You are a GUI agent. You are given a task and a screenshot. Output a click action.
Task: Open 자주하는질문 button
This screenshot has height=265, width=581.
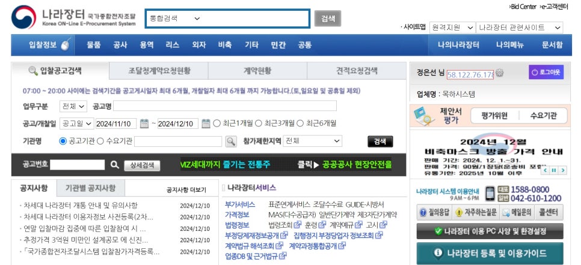[x=475, y=212]
